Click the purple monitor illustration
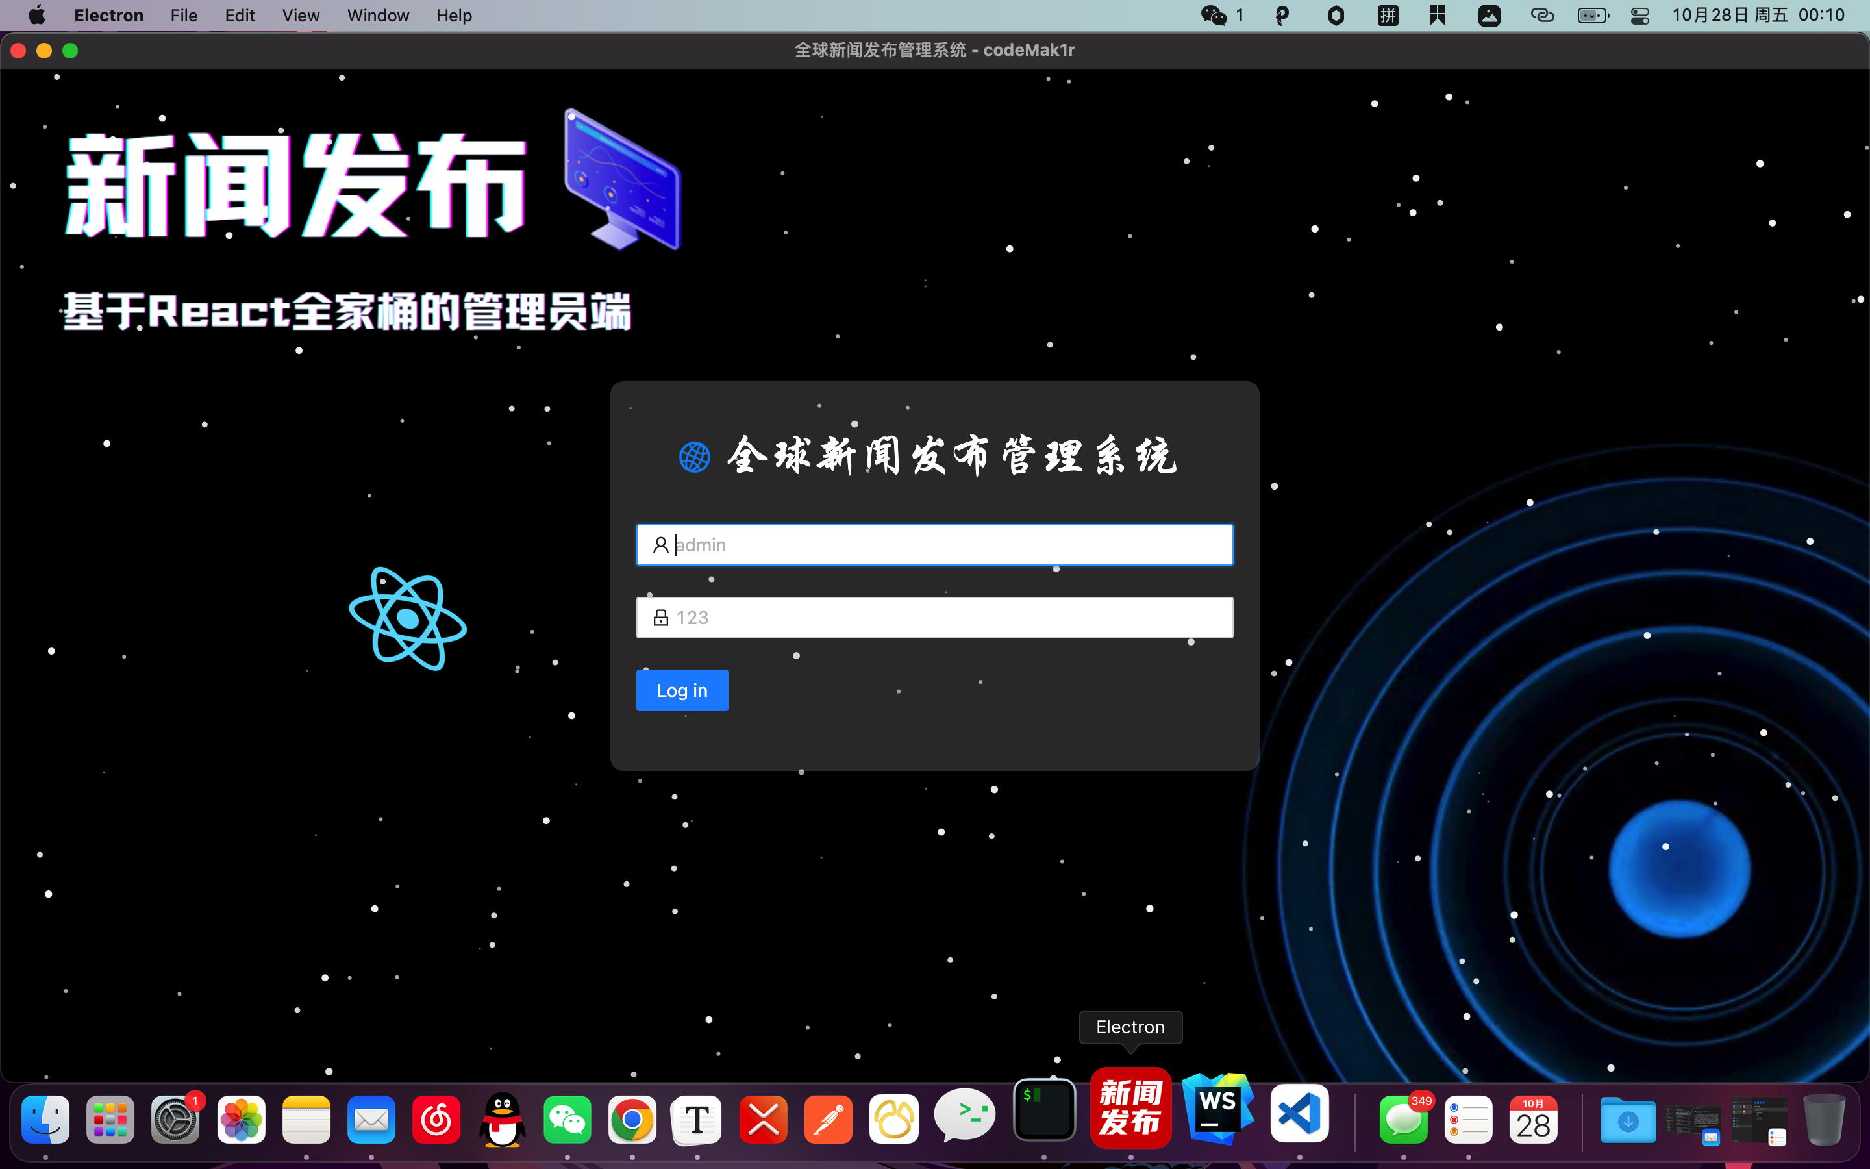This screenshot has width=1870, height=1169. point(623,179)
